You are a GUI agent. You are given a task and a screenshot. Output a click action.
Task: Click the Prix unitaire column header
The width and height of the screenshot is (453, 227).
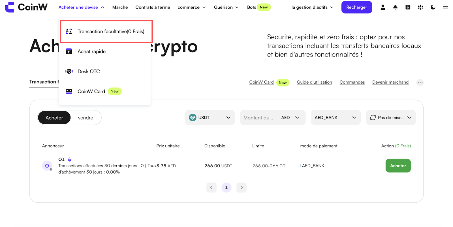pyautogui.click(x=168, y=146)
